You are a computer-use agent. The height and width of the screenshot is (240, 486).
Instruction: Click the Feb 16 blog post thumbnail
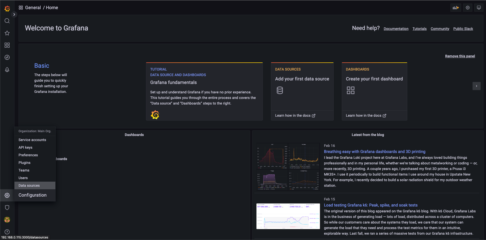(x=288, y=167)
